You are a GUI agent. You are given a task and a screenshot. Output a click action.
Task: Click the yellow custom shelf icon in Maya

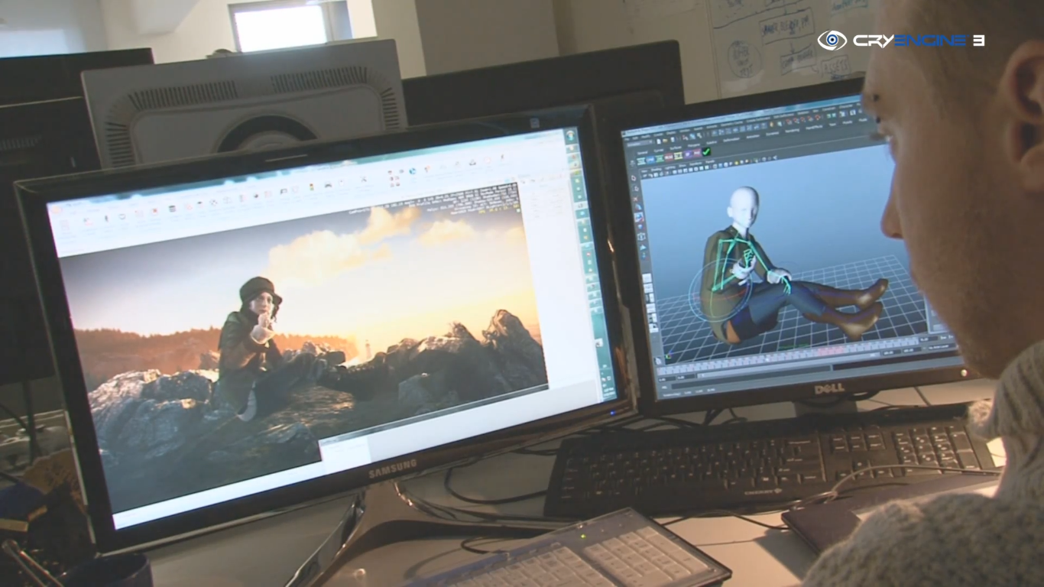(678, 155)
